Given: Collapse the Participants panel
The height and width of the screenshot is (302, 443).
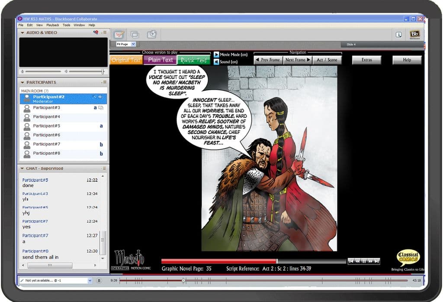Looking at the screenshot, I should [22, 82].
